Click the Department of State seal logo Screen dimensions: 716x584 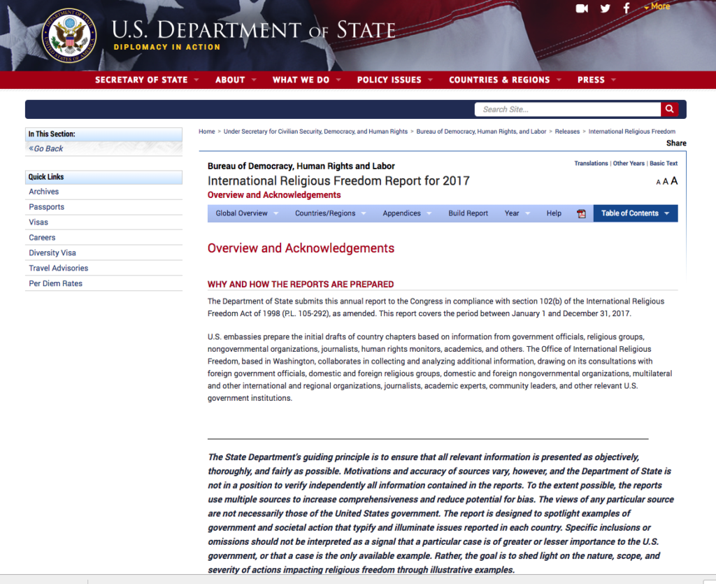coord(69,35)
